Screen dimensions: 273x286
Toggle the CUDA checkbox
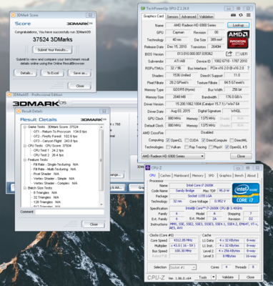pyautogui.click(x=187, y=140)
